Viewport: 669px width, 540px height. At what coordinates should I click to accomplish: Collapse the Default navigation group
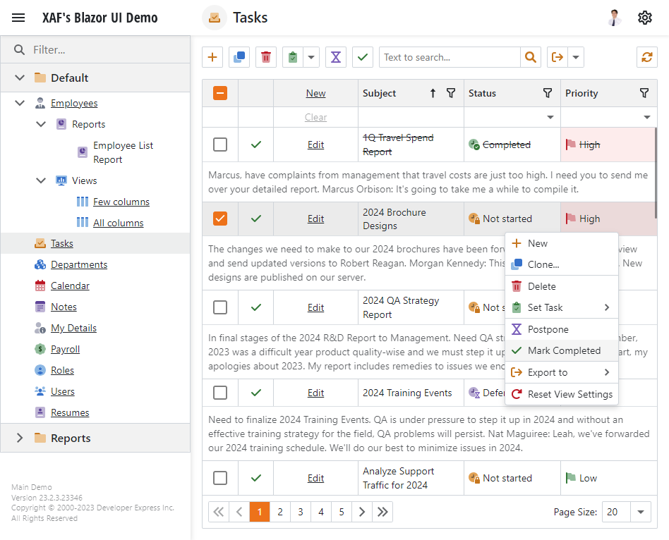coord(20,78)
